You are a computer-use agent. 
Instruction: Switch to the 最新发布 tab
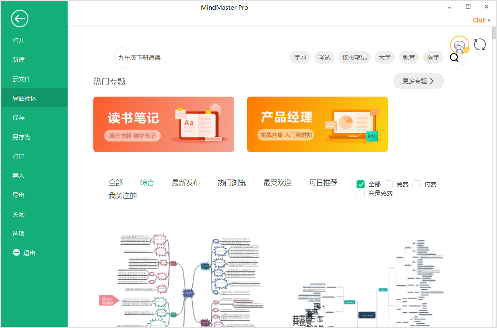click(x=186, y=183)
